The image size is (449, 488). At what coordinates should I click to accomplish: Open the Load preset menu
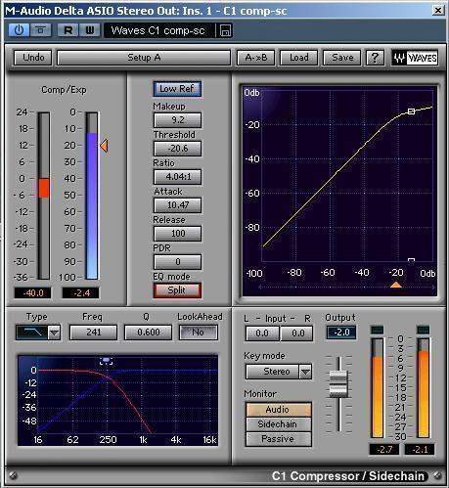[x=298, y=58]
